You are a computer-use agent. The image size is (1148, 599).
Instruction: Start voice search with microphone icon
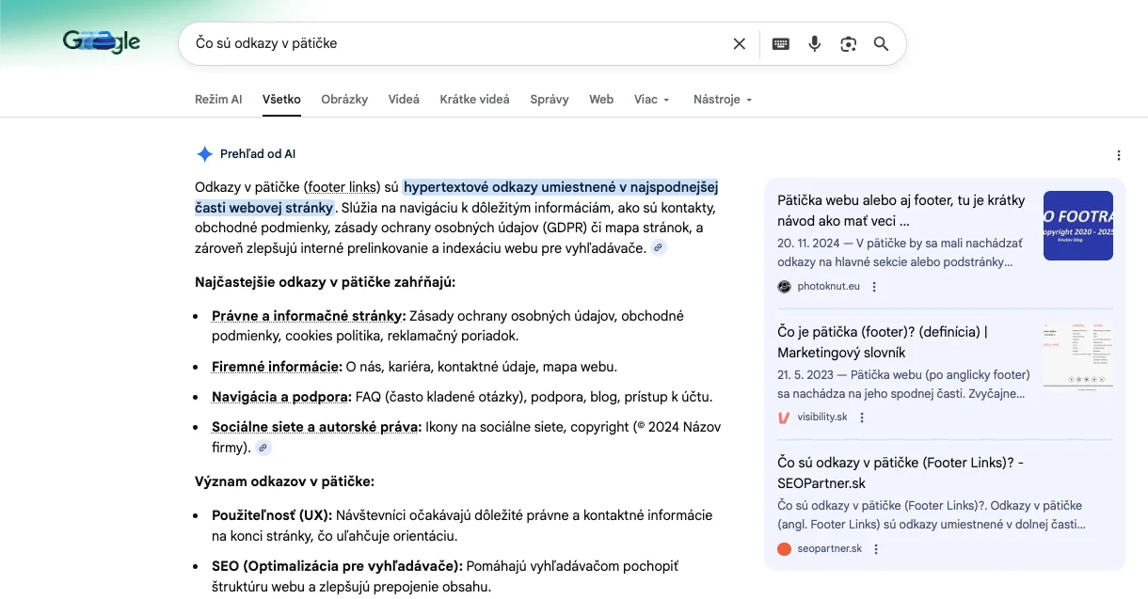(x=815, y=43)
